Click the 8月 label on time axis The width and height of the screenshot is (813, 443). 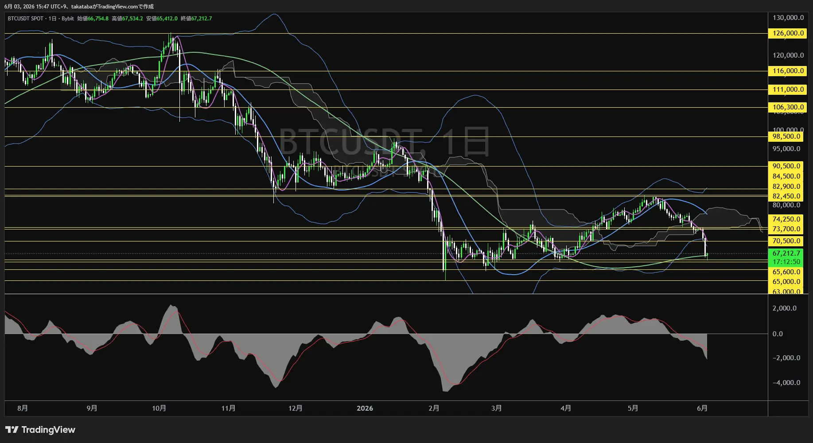click(23, 408)
